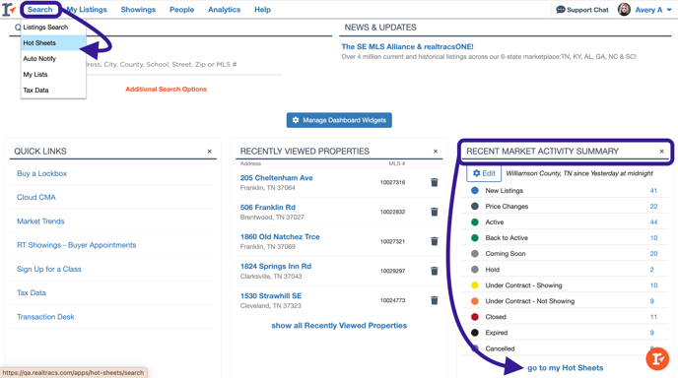
Task: Open the Search menu in the navigation bar
Action: (39, 10)
